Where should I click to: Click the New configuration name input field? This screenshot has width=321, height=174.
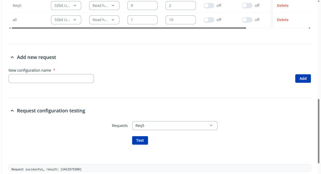pyautogui.click(x=51, y=79)
